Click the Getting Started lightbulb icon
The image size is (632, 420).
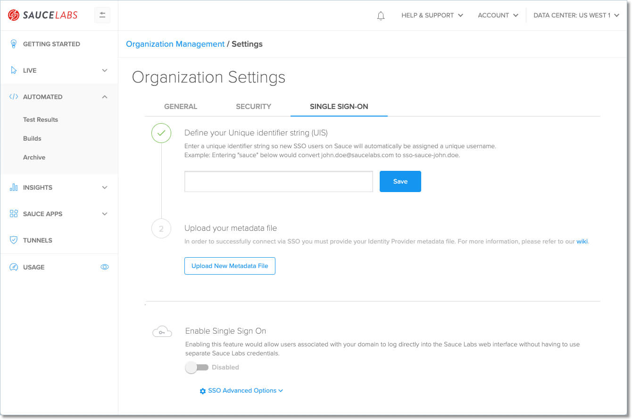[x=14, y=44]
